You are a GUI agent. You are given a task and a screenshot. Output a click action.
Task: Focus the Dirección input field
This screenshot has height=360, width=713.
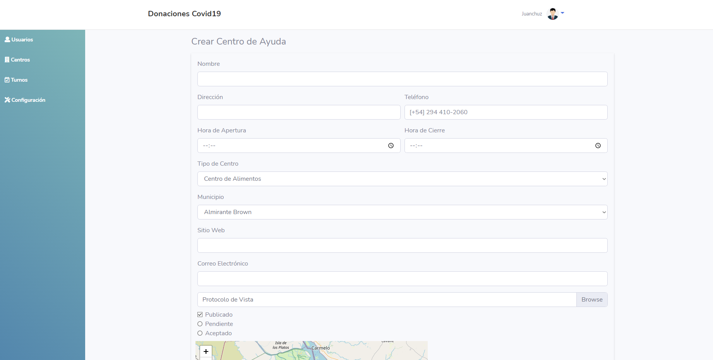(x=299, y=112)
